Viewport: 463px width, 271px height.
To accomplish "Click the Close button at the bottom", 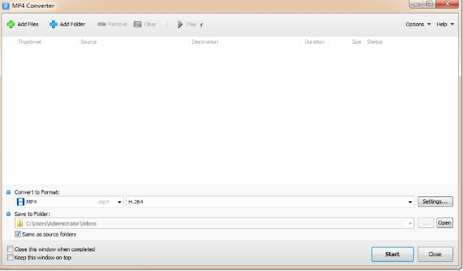I will [435, 254].
